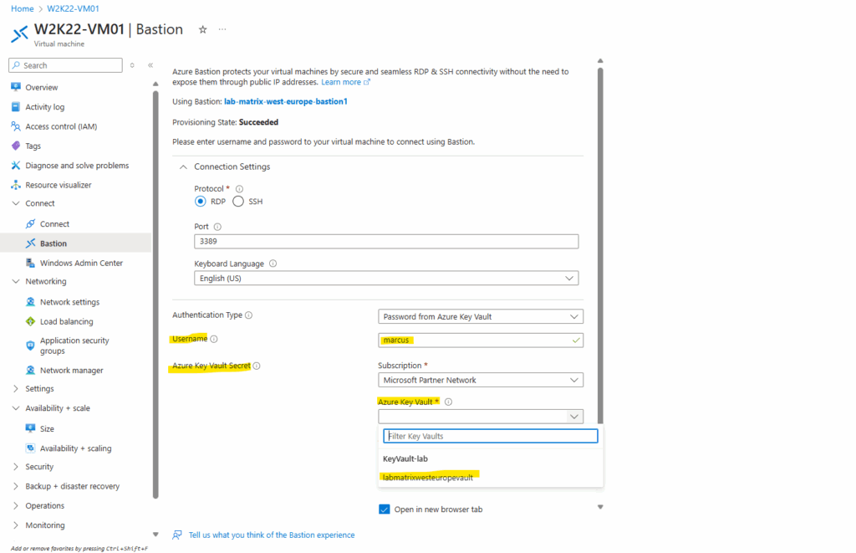856x553 pixels.
Task: Toggle the Azure Key Vault dropdown arrow
Action: click(x=574, y=417)
